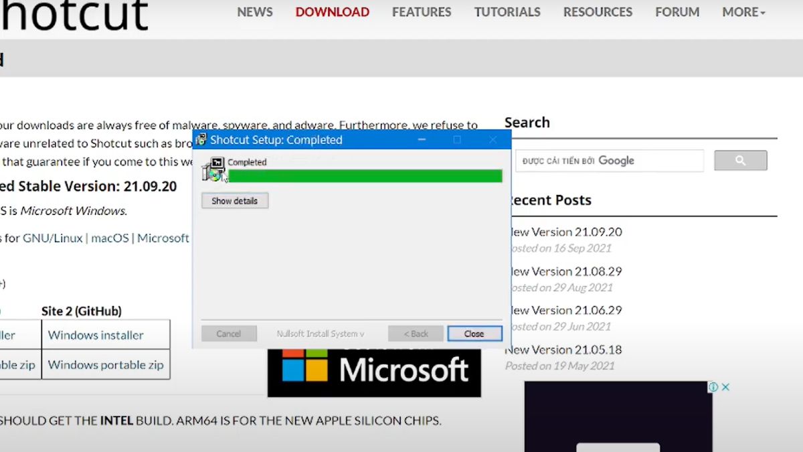The height and width of the screenshot is (452, 803).
Task: Open the New Version 21.05.18 post
Action: [x=563, y=350]
